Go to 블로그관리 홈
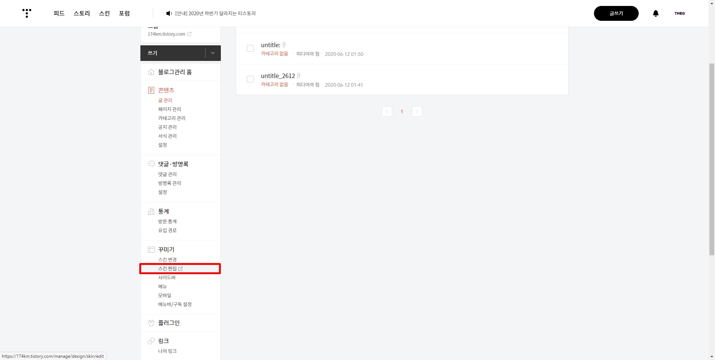This screenshot has width=715, height=360. 175,72
